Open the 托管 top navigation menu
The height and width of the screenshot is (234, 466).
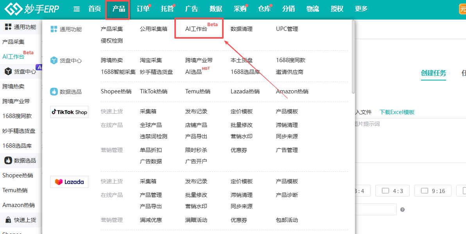[167, 9]
